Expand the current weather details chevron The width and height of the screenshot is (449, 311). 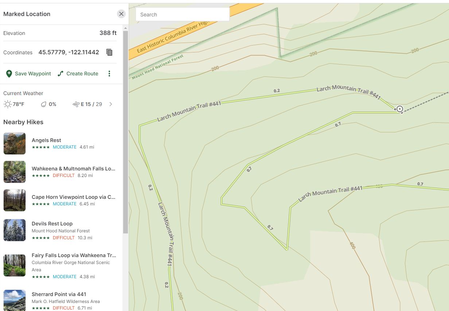(x=111, y=104)
